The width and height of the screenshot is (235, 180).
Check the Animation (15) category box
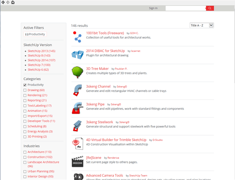pyautogui.click(x=25, y=111)
